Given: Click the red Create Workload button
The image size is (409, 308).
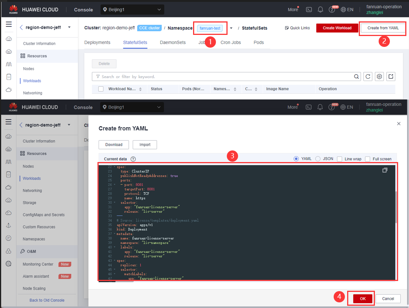Looking at the screenshot, I should click(337, 28).
